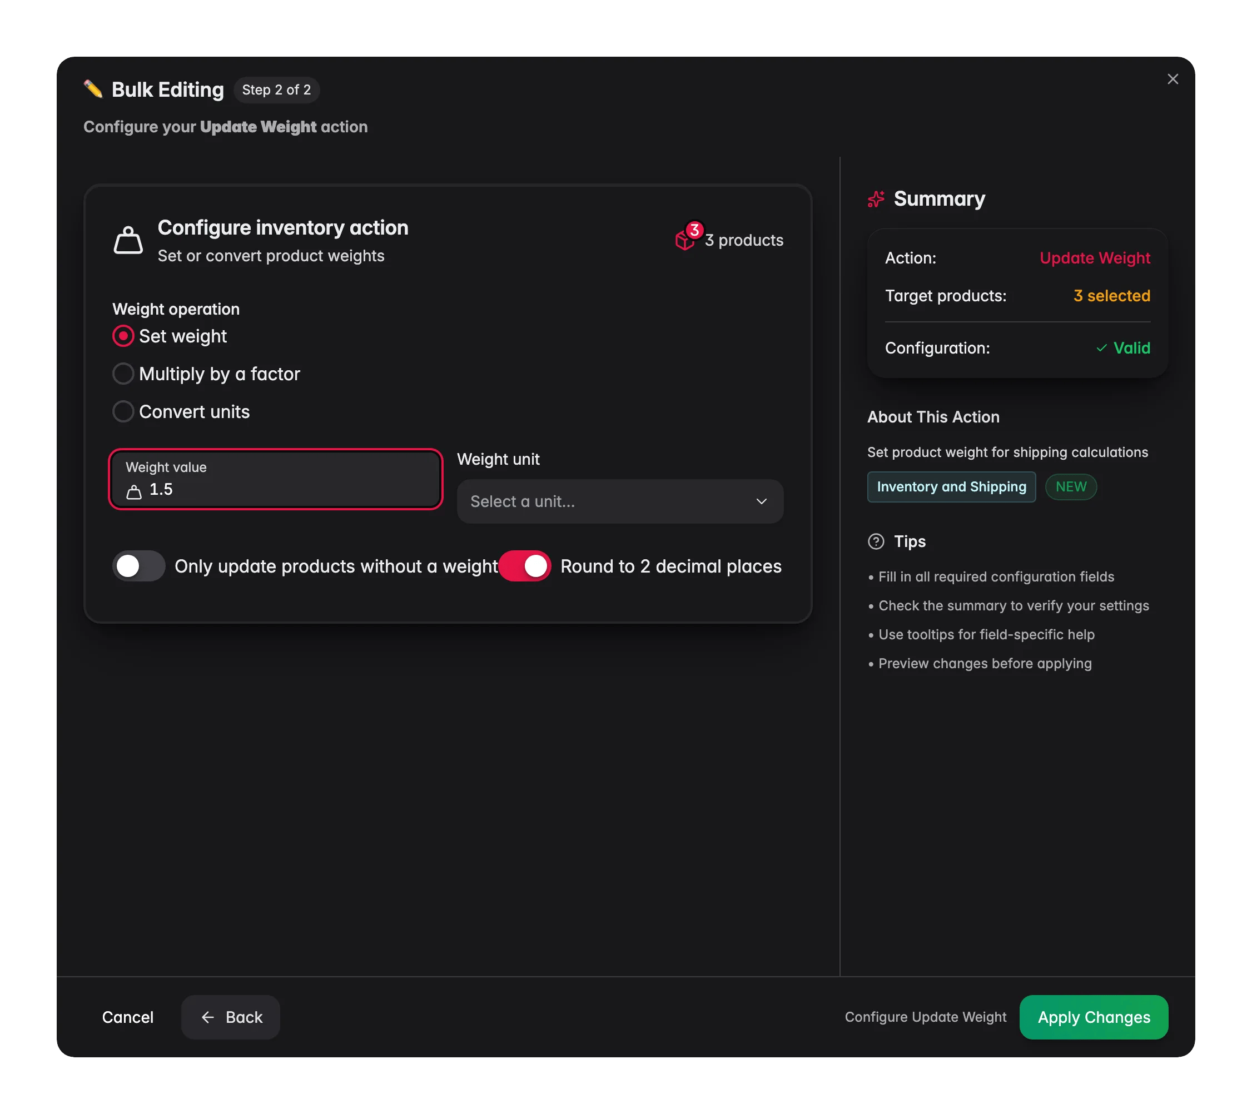Apply Changes to selected products
The height and width of the screenshot is (1114, 1252).
(1094, 1017)
